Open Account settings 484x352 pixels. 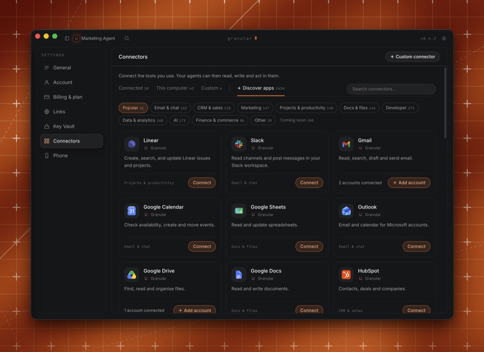[71, 82]
